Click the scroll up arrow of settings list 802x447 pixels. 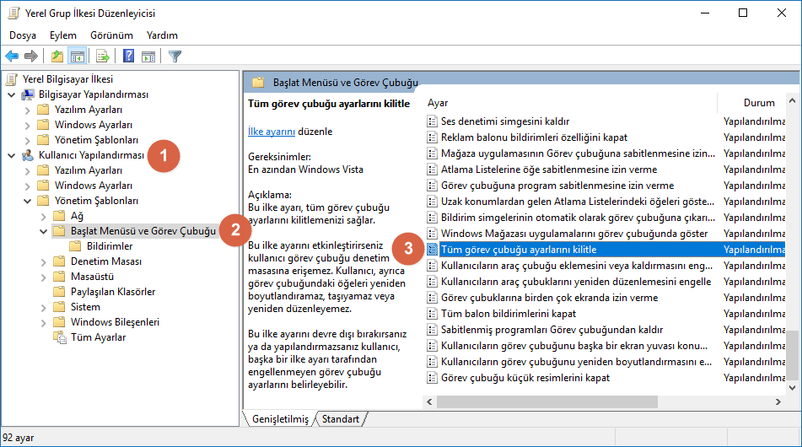click(792, 100)
